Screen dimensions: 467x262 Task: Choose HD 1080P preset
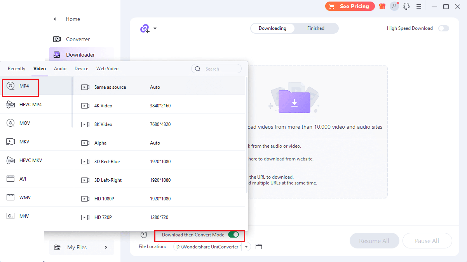(159, 199)
